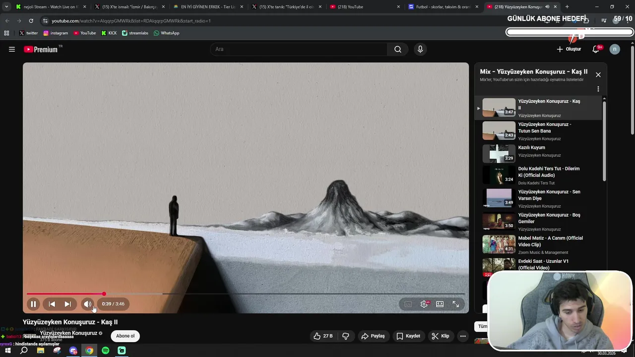
Task: Open the Windows Start menu
Action: 7,351
